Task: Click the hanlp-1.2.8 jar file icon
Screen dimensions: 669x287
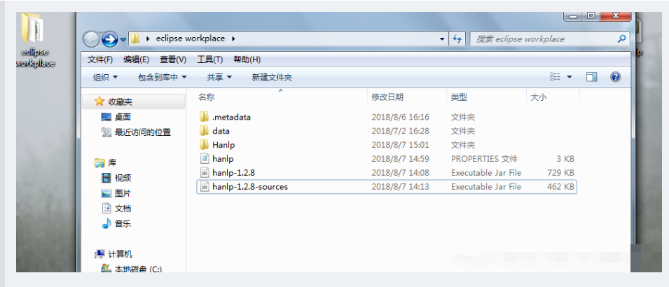Action: click(205, 173)
